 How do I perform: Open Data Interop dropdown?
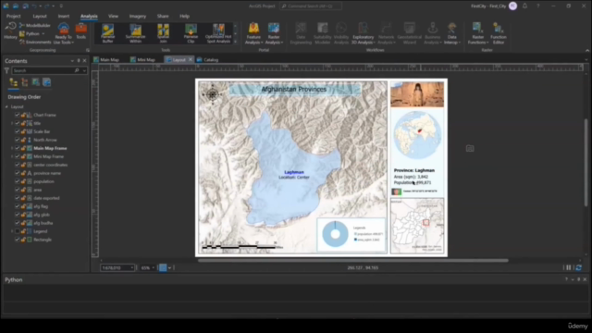tap(460, 43)
